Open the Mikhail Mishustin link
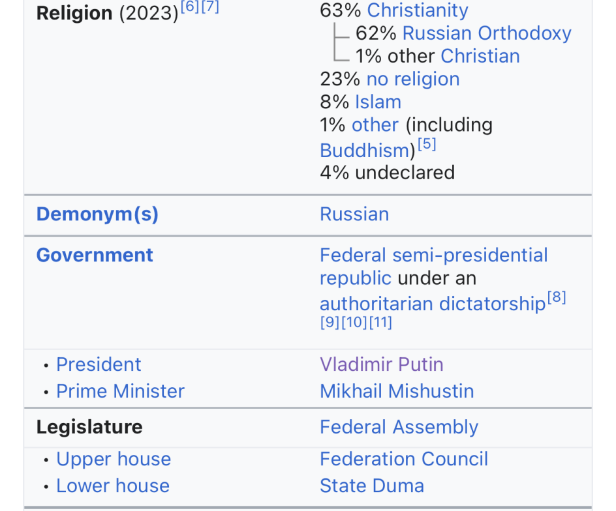This screenshot has width=616, height=511. point(397,391)
